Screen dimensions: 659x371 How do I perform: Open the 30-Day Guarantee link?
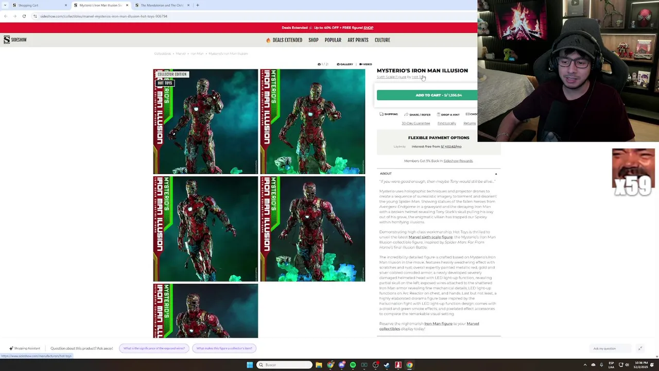click(x=415, y=123)
